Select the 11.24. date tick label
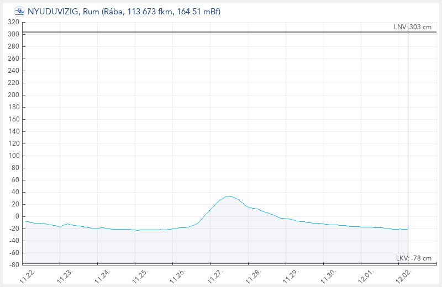The height and width of the screenshot is (287, 442). (103, 277)
